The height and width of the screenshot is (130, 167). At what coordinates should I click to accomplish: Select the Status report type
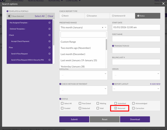148,16
